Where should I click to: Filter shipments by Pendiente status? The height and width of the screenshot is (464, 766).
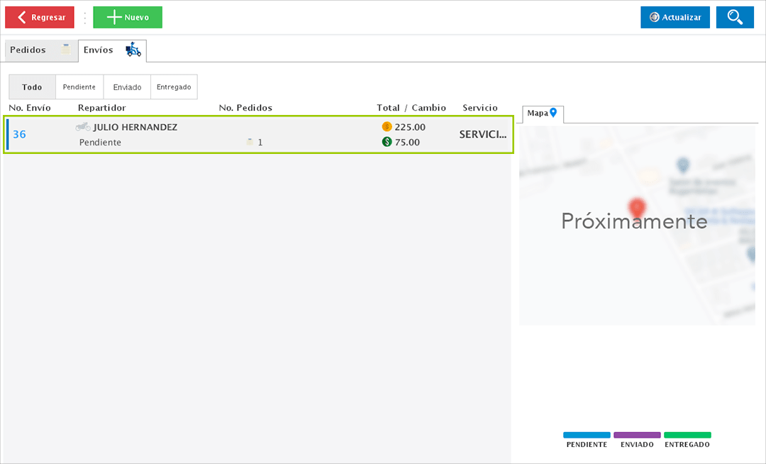[79, 87]
